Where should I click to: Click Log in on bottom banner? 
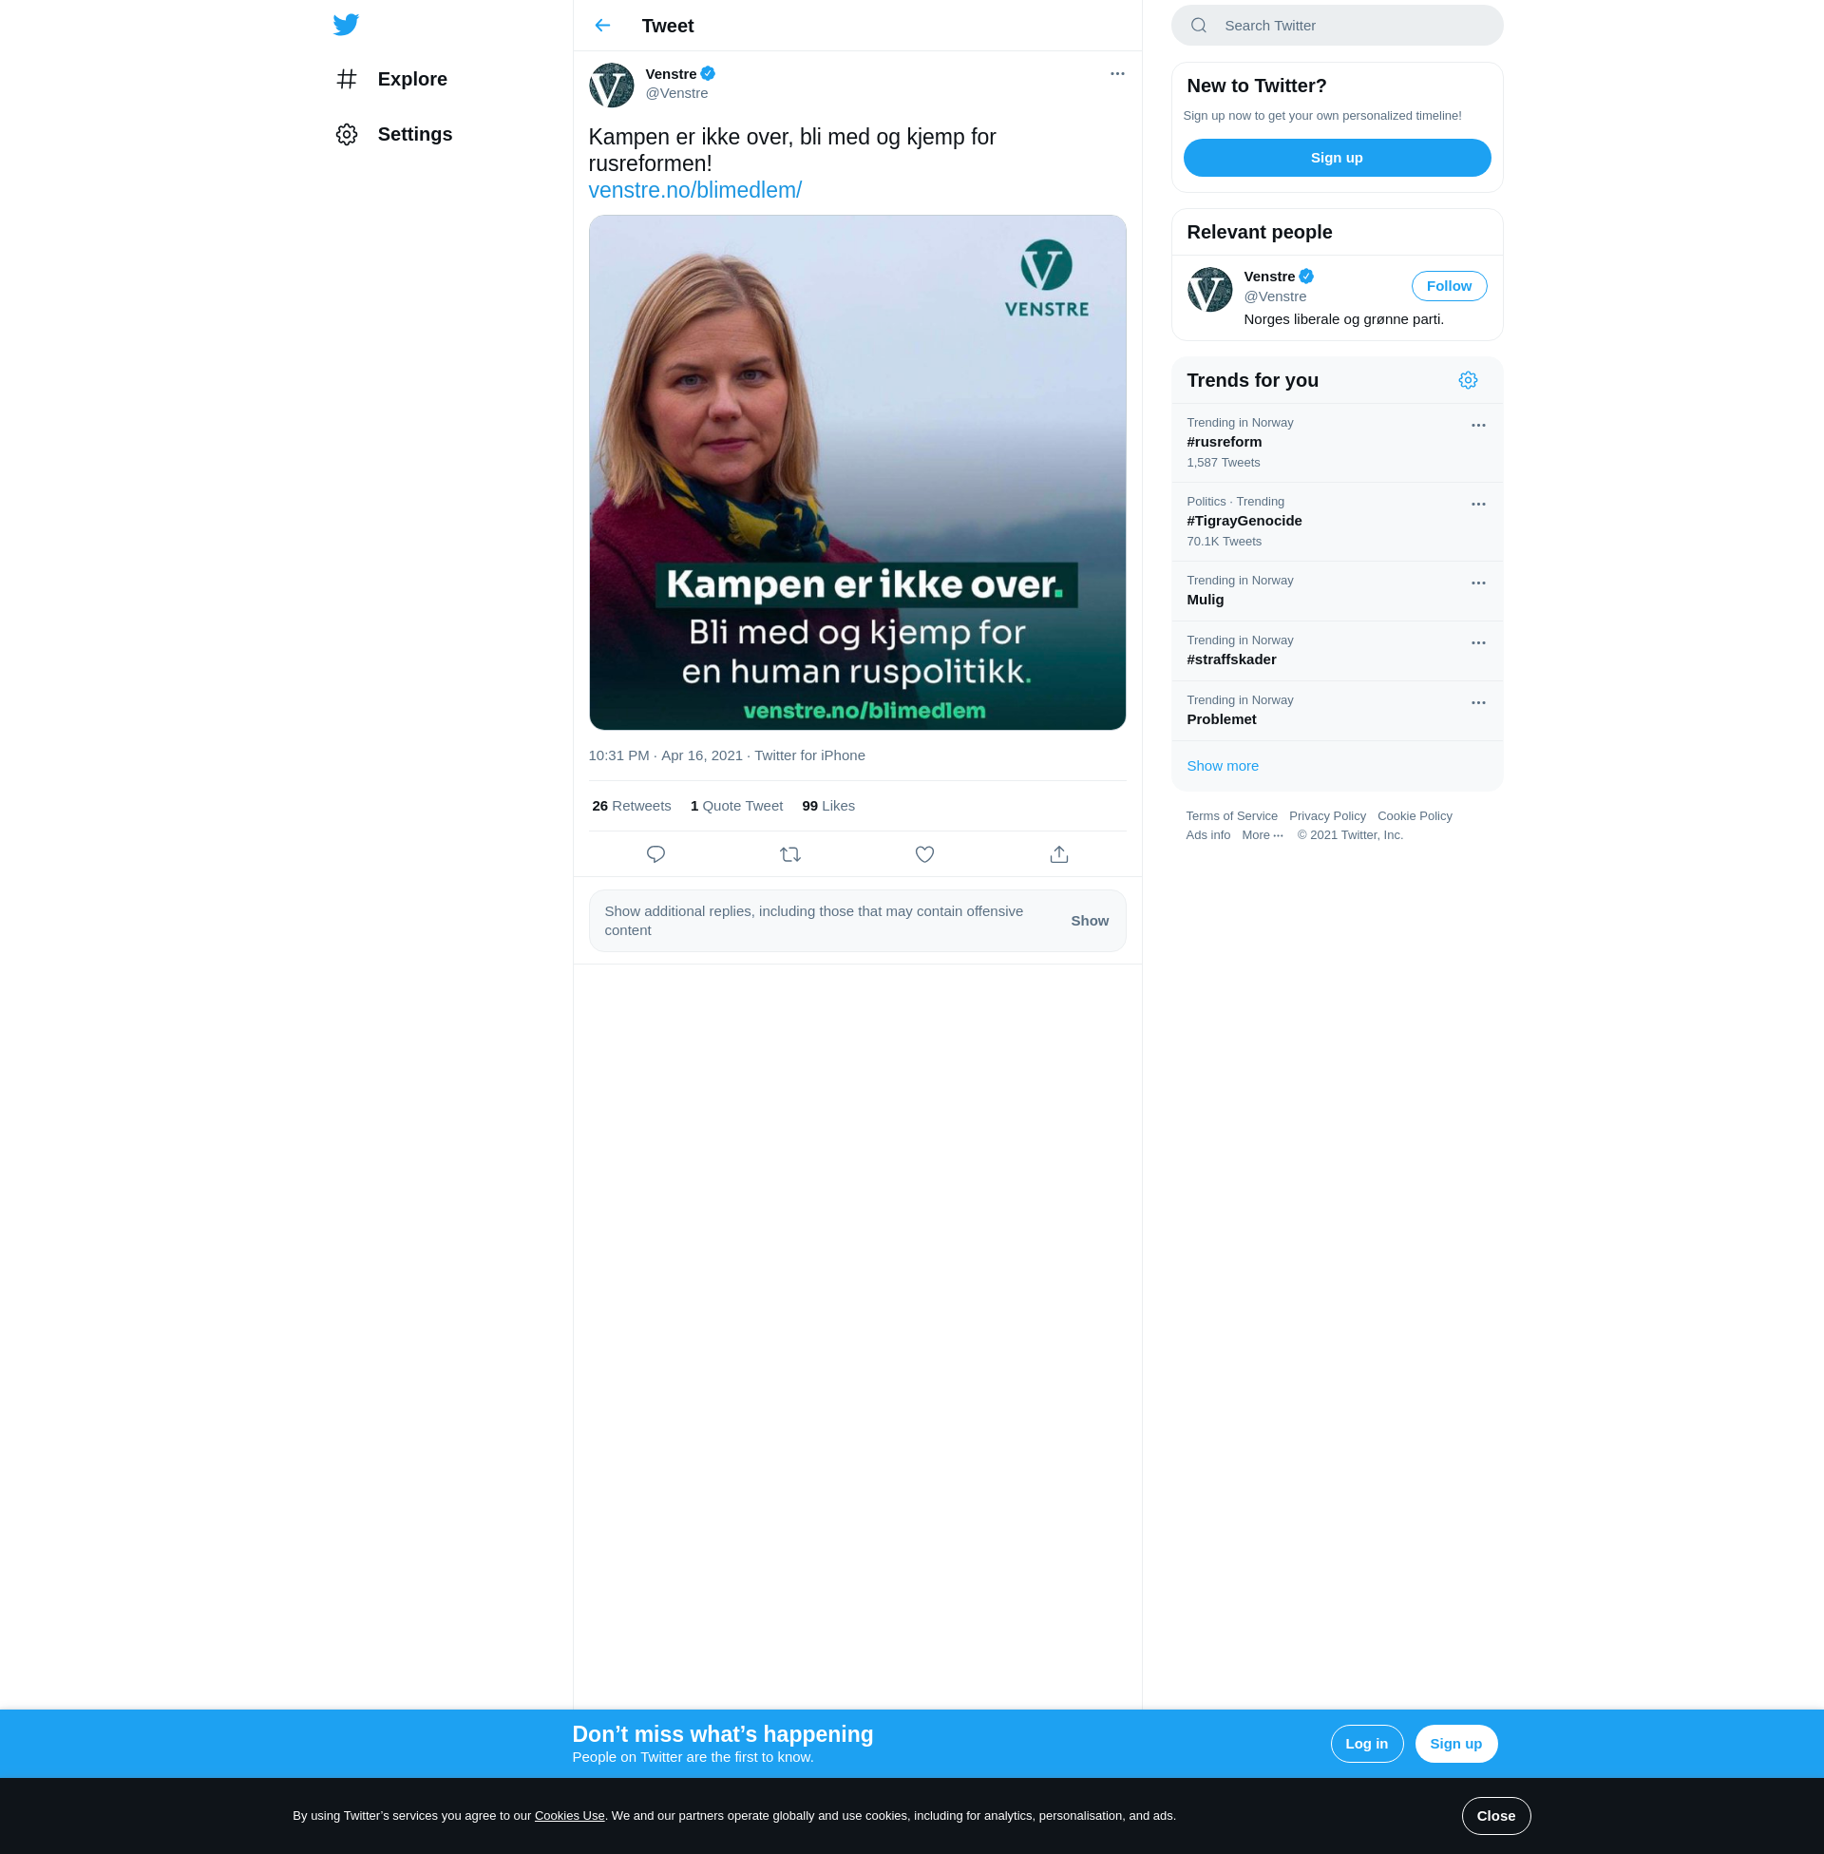[x=1366, y=1743]
